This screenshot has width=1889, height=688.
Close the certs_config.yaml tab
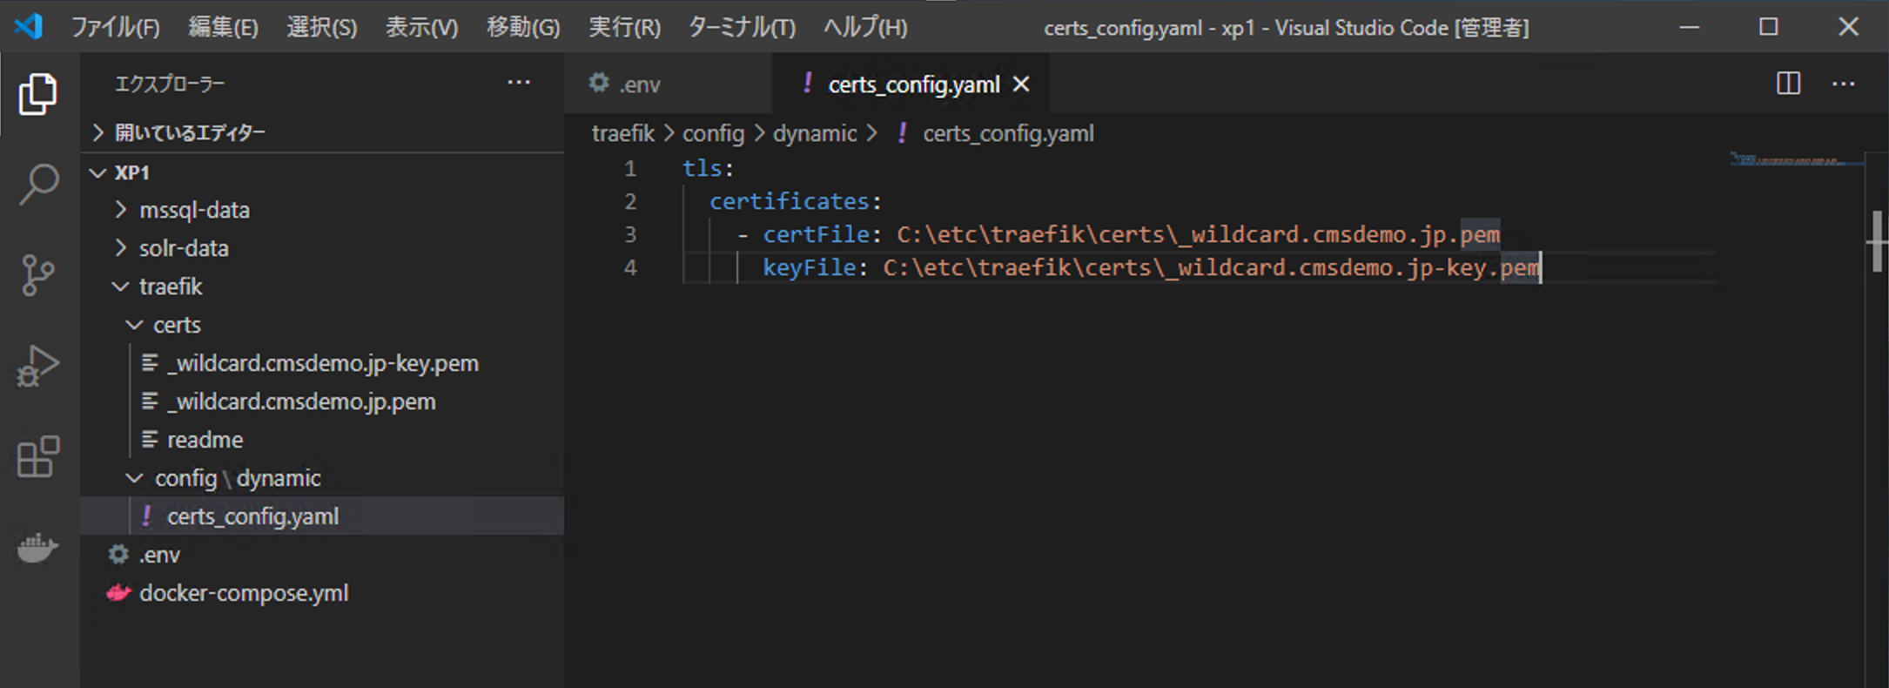pos(1021,84)
